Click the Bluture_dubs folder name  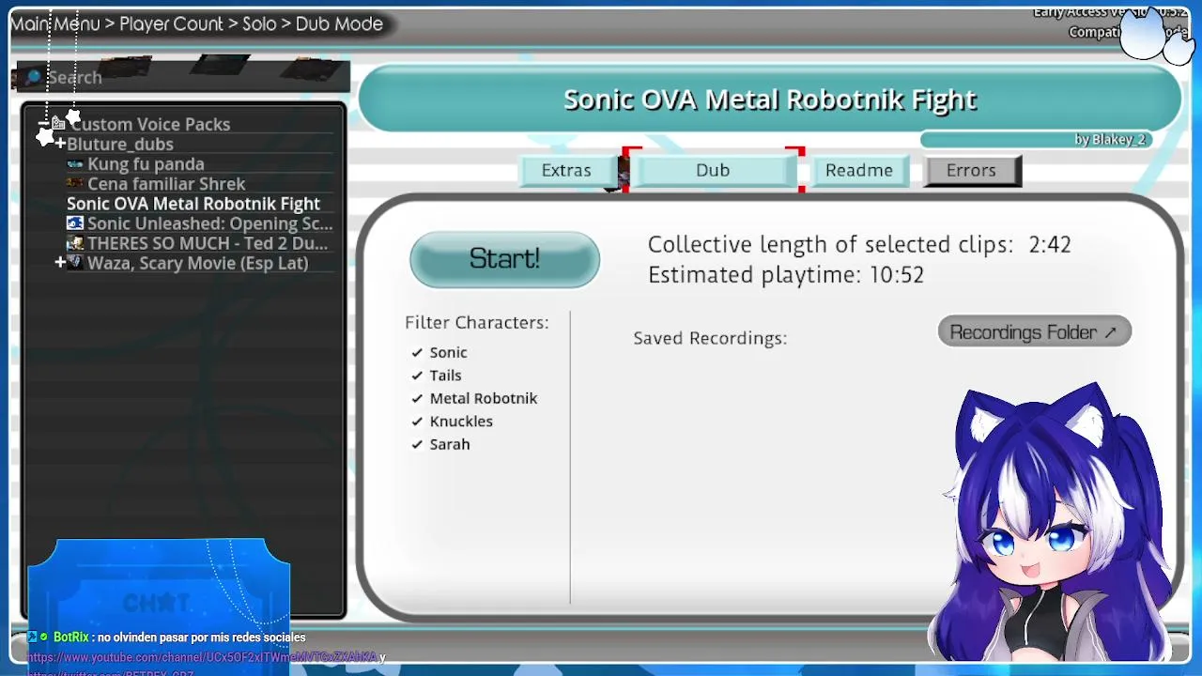click(x=120, y=144)
